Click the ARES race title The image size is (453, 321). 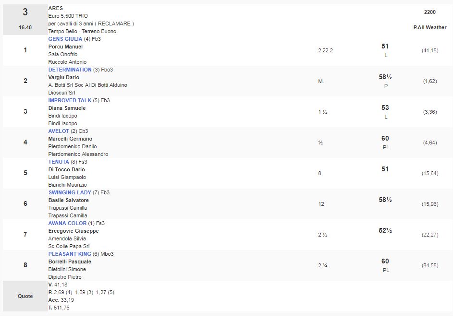pyautogui.click(x=55, y=8)
